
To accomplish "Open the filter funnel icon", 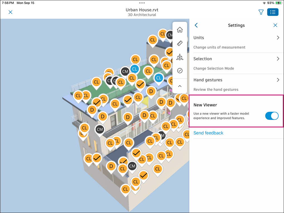I will click(261, 12).
